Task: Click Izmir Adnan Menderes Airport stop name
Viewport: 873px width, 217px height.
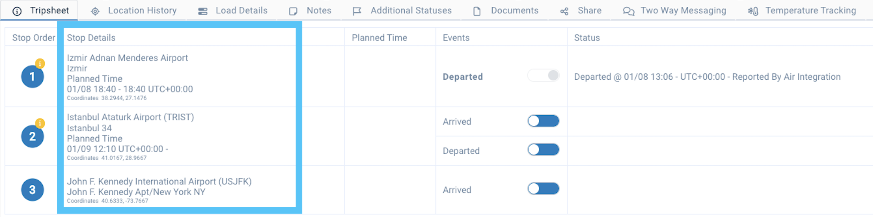Action: pyautogui.click(x=127, y=58)
